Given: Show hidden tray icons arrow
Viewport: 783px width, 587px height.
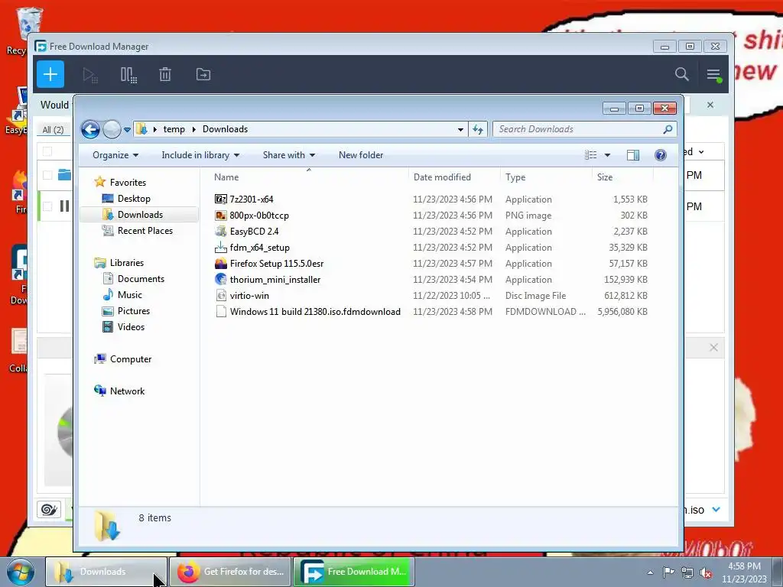Looking at the screenshot, I should (650, 572).
